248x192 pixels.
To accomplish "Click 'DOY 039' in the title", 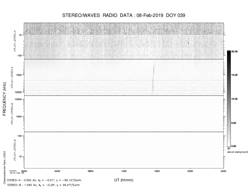I will pos(176,15).
